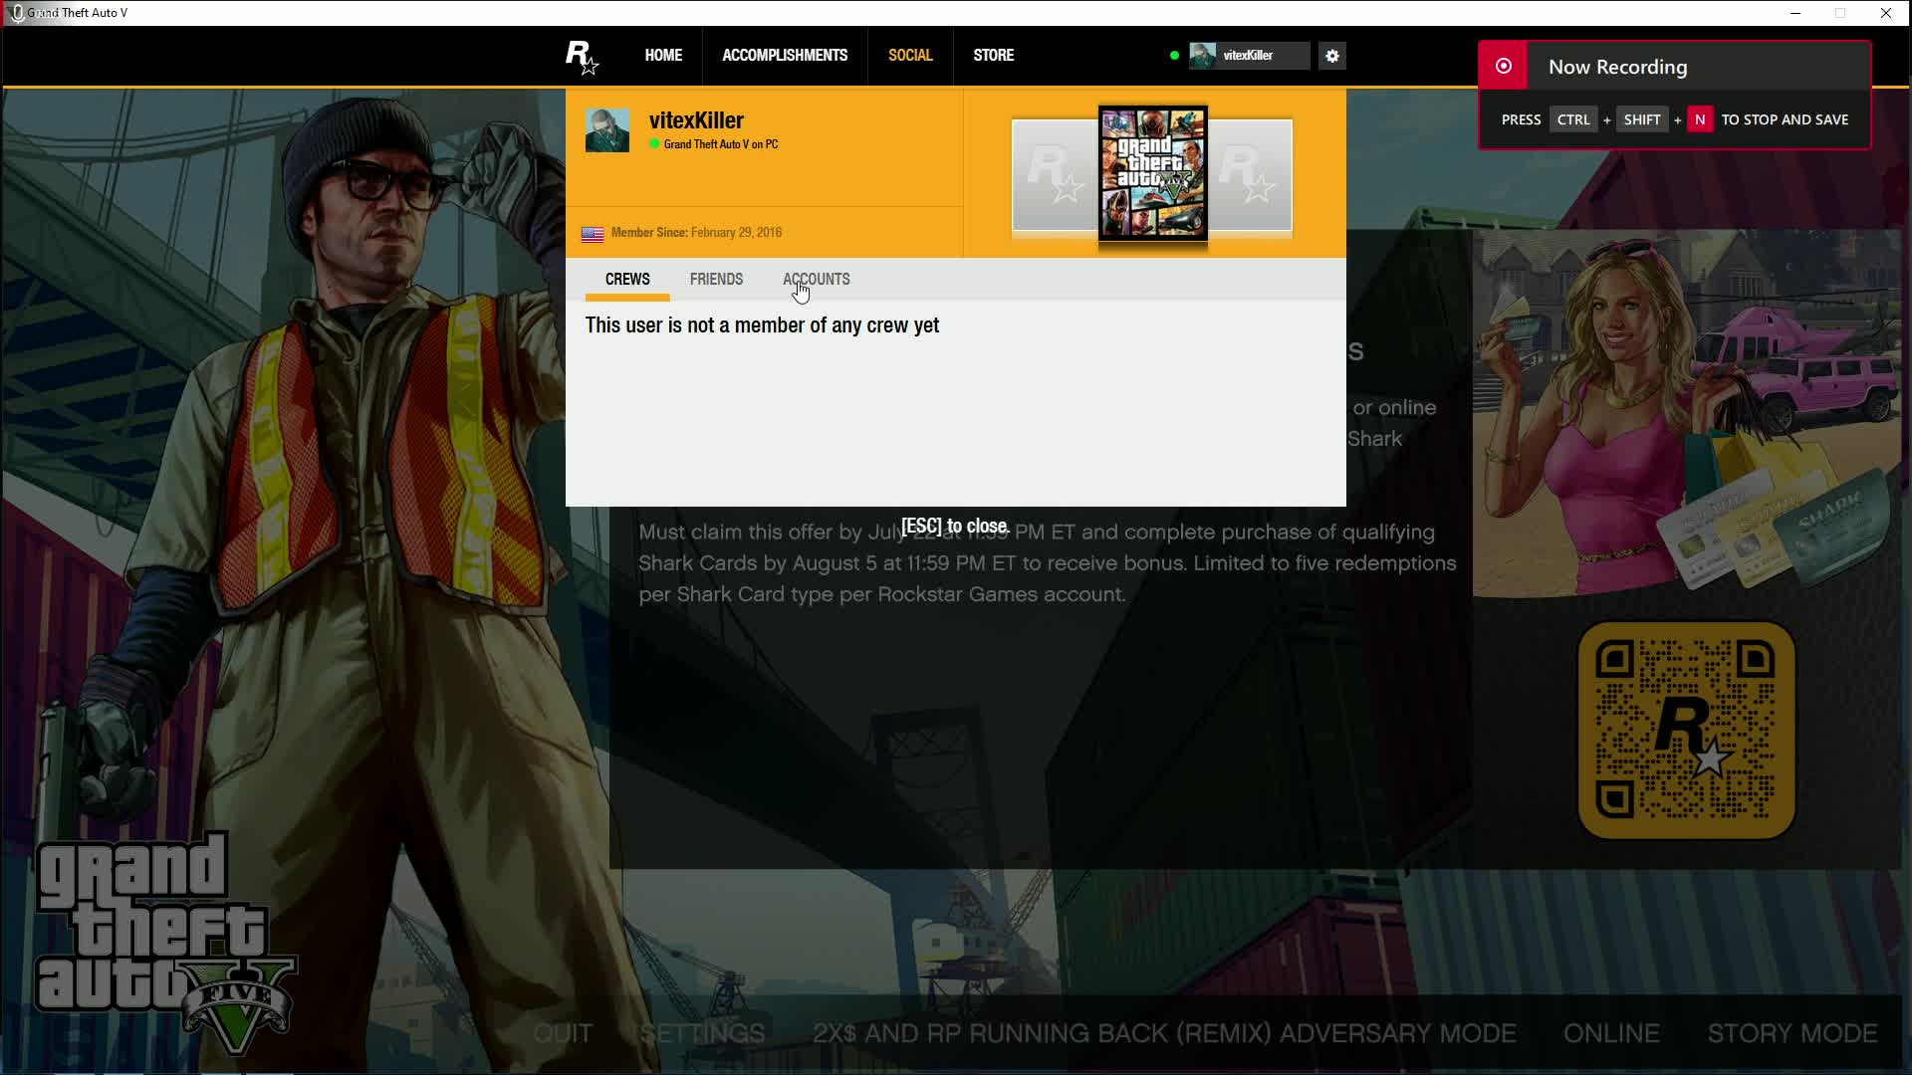Switch to the CREWS tab

coord(627,280)
